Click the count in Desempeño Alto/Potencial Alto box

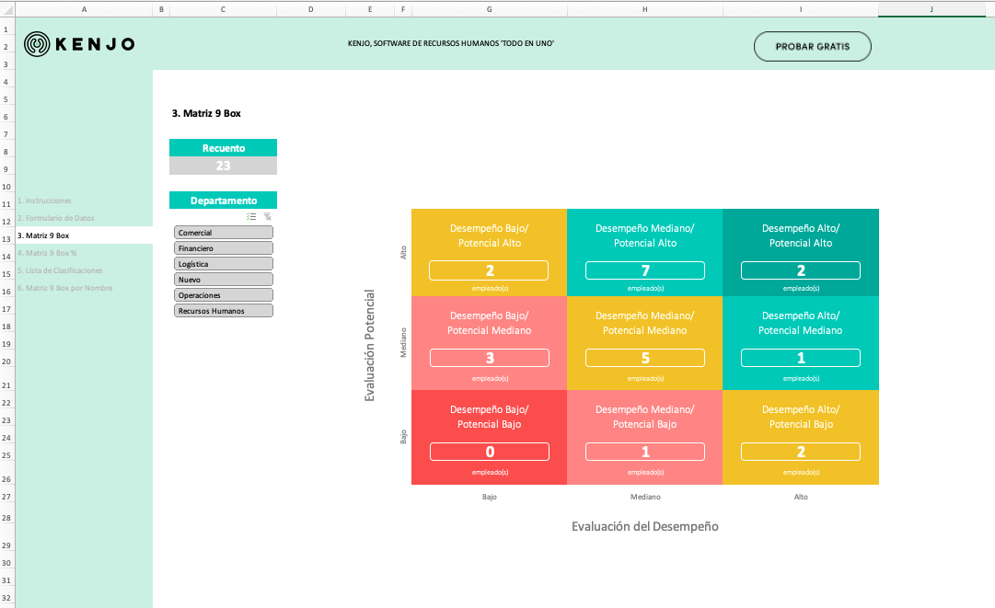800,270
